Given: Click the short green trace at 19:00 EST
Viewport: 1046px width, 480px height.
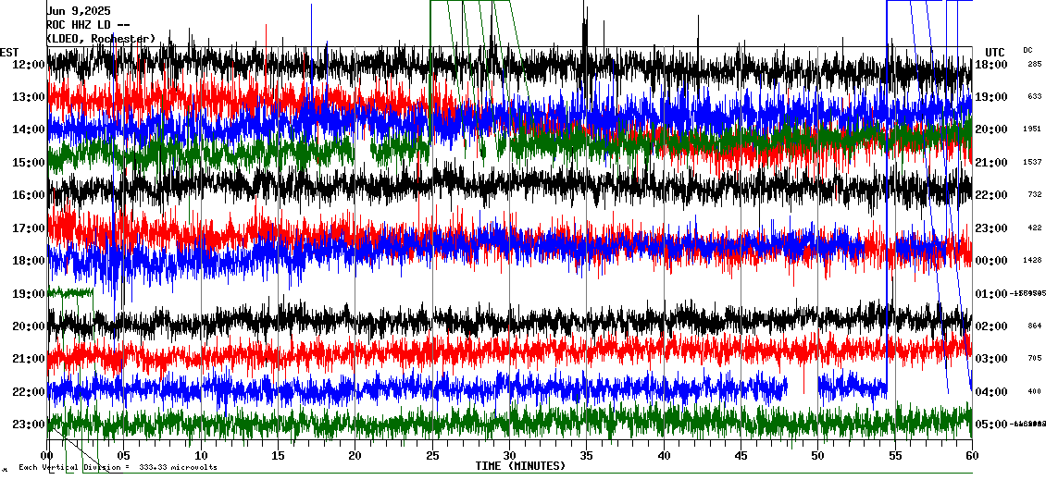Looking at the screenshot, I should 71,292.
